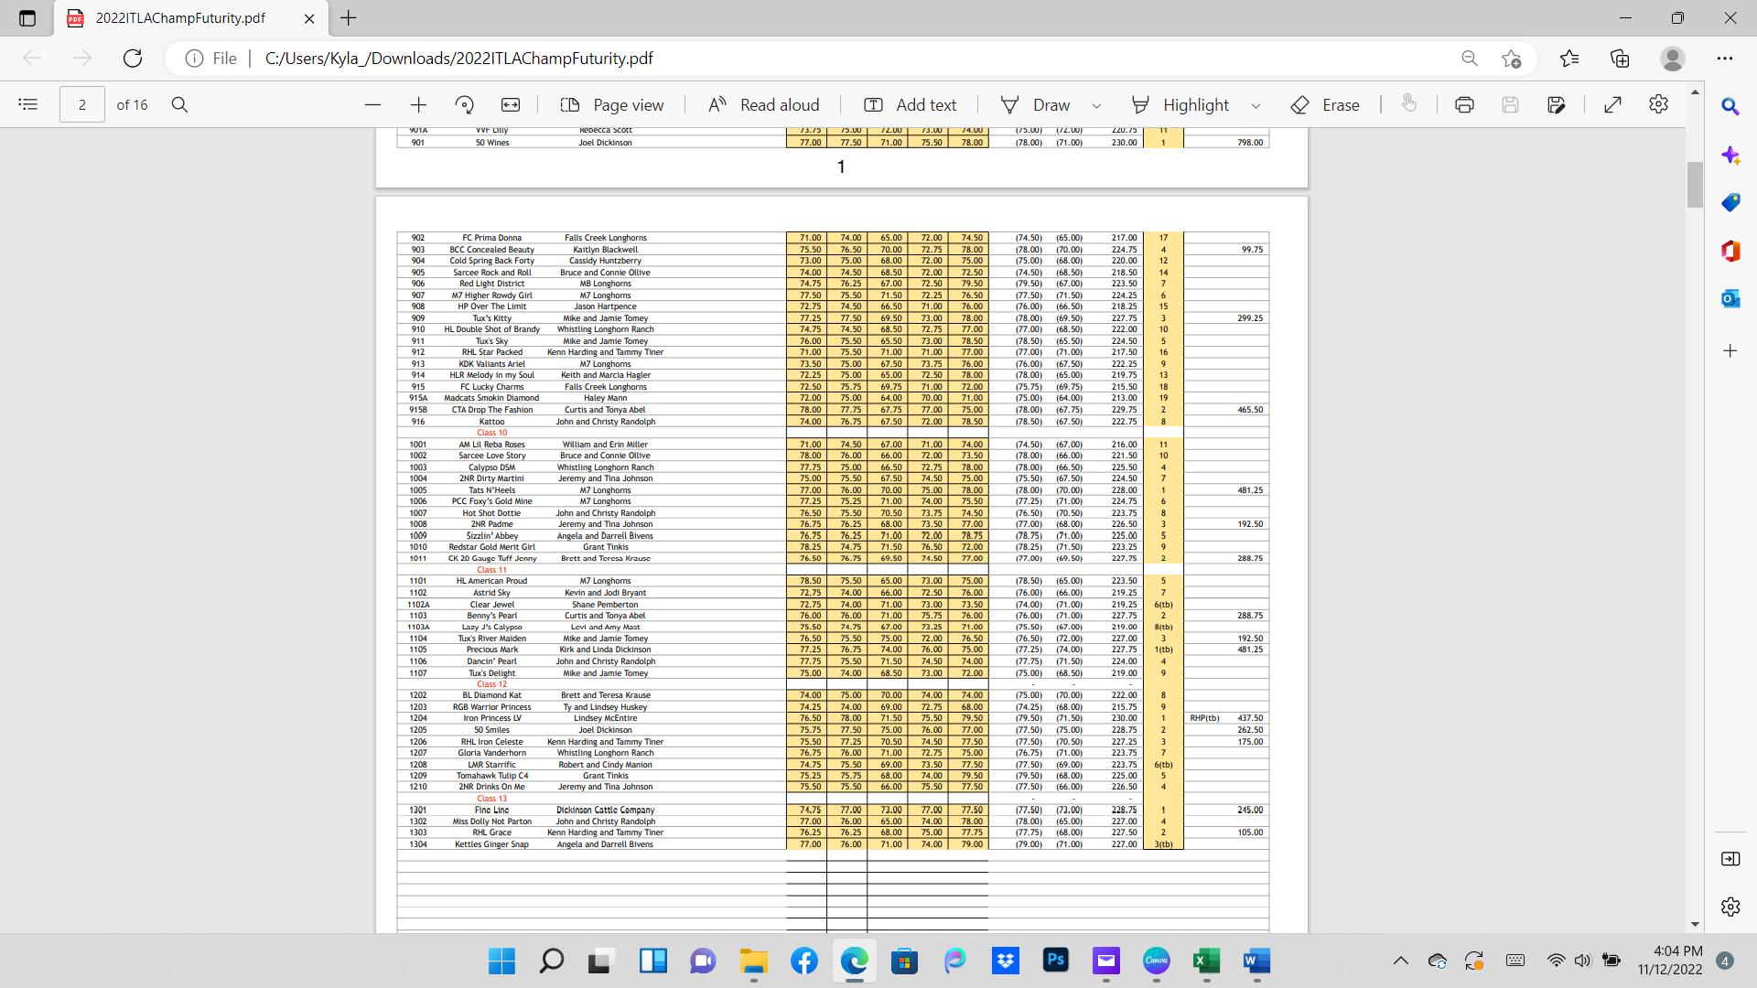1757x988 pixels.
Task: Expand the Draw options dropdown arrow
Action: (x=1096, y=105)
